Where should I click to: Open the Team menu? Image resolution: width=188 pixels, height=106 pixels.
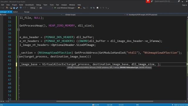(x=45, y=5)
